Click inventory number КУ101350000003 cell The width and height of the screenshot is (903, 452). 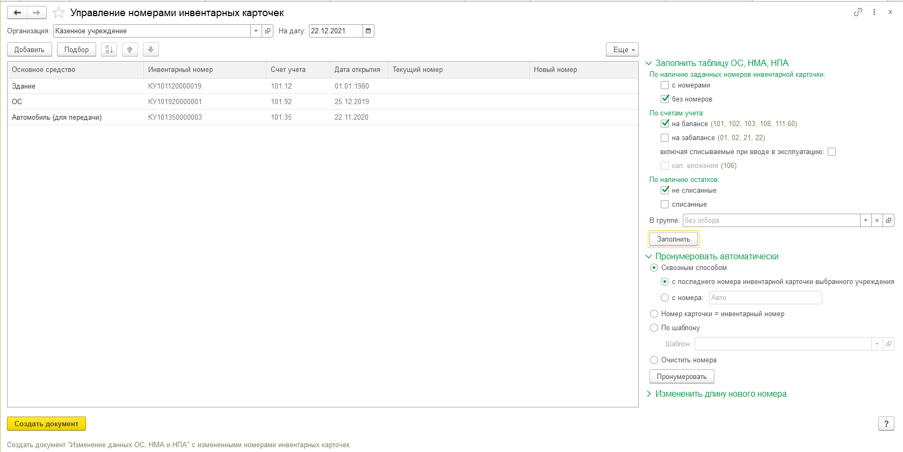click(x=205, y=117)
